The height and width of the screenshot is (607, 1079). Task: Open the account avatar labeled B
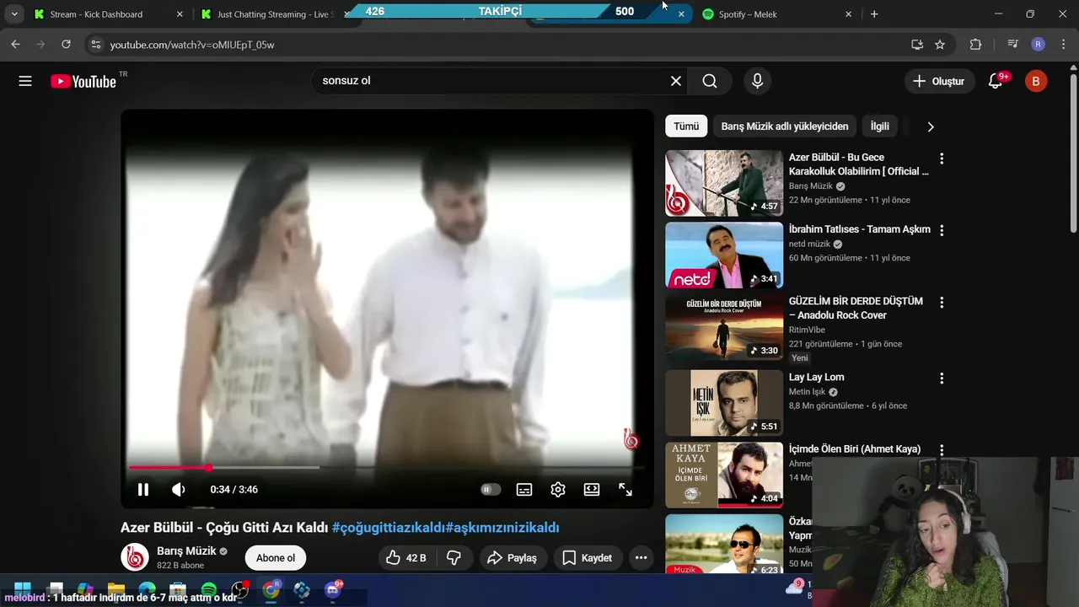click(x=1036, y=81)
